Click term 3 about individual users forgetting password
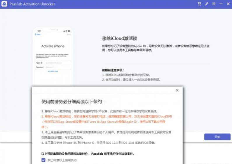 click(x=107, y=135)
